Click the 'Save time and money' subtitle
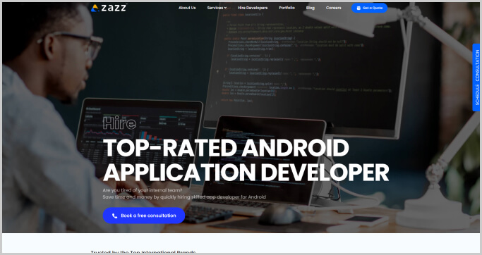 point(184,197)
